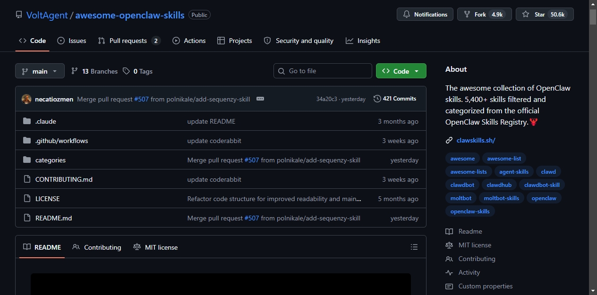Select the Contributing tab in file viewer
The height and width of the screenshot is (295, 597).
point(97,247)
